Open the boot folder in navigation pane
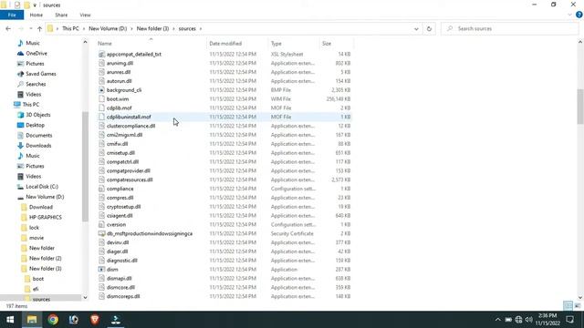 [38, 279]
